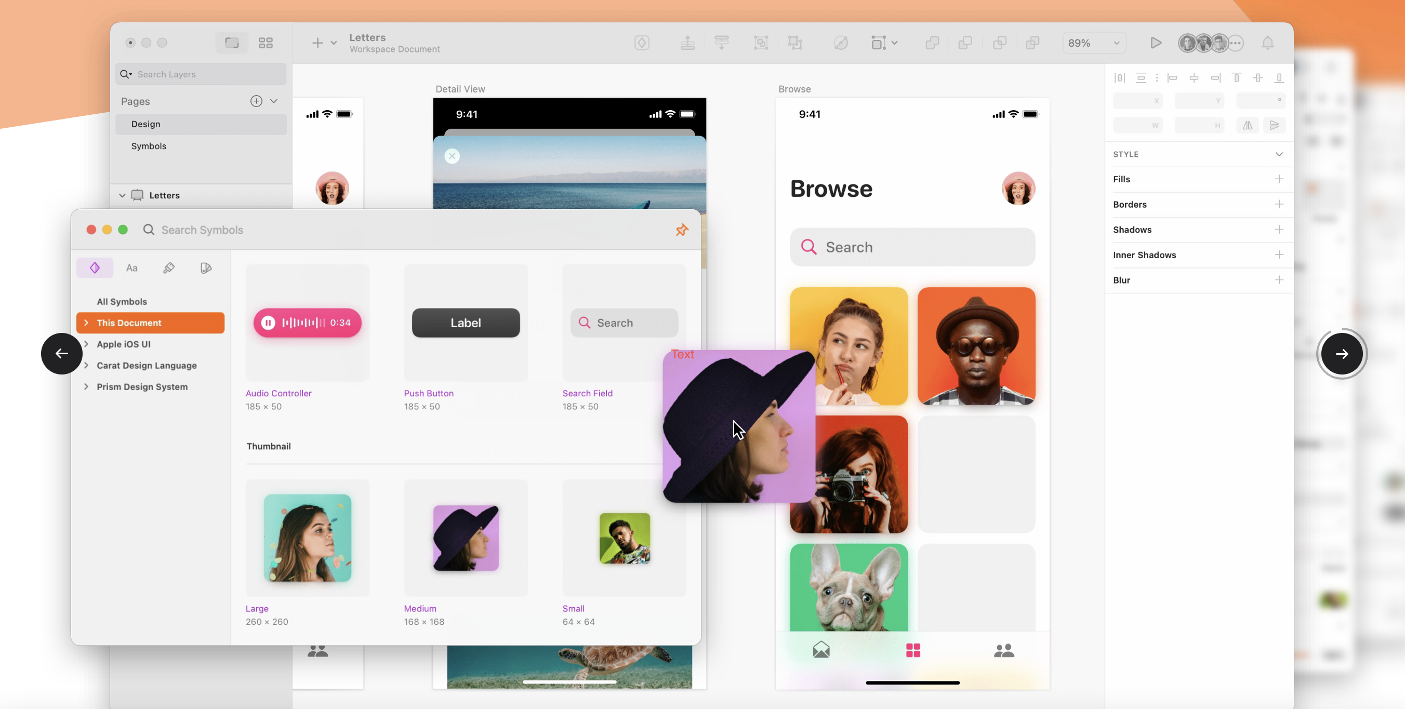Screen dimensions: 1405x709
Task: Open the Color Variables swatch tab
Action: pos(206,268)
